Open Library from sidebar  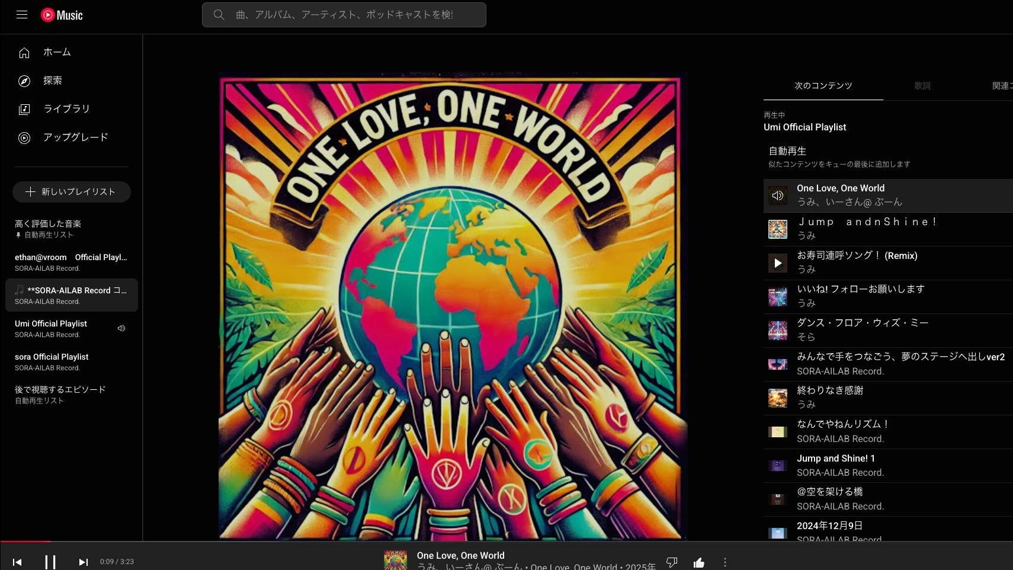[66, 109]
